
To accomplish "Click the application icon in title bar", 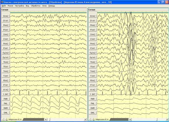I will click(x=2, y=2).
